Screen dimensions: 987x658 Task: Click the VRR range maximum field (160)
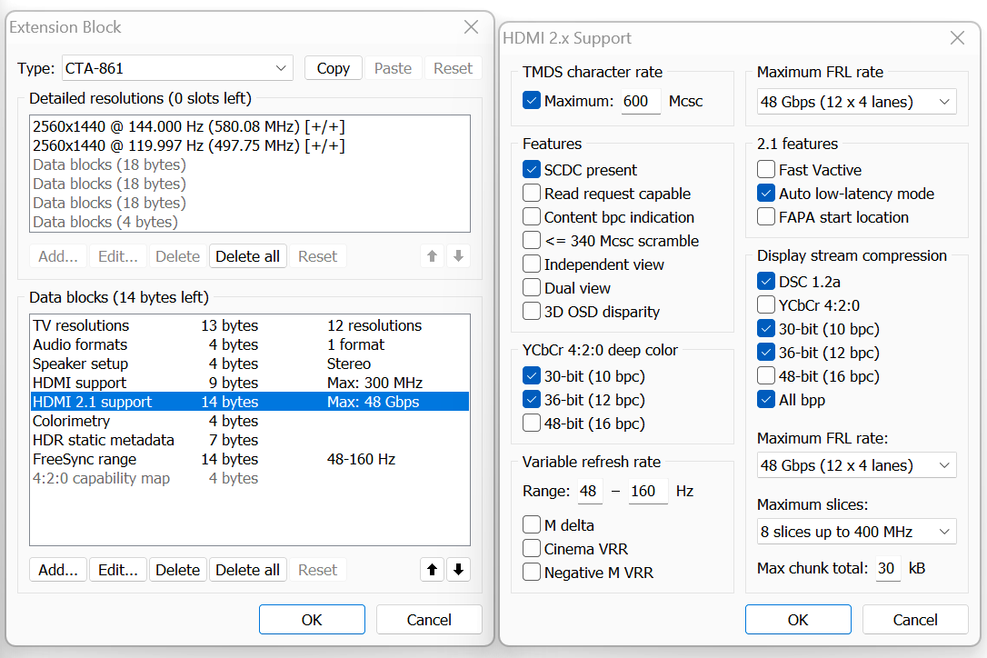648,491
